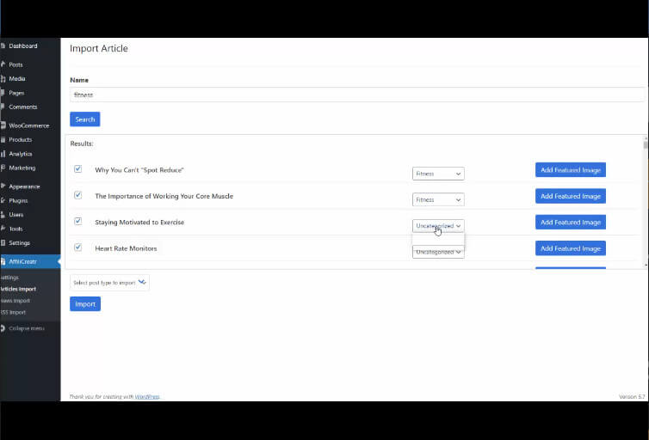Open the Media menu
This screenshot has width=649, height=440.
[x=17, y=78]
